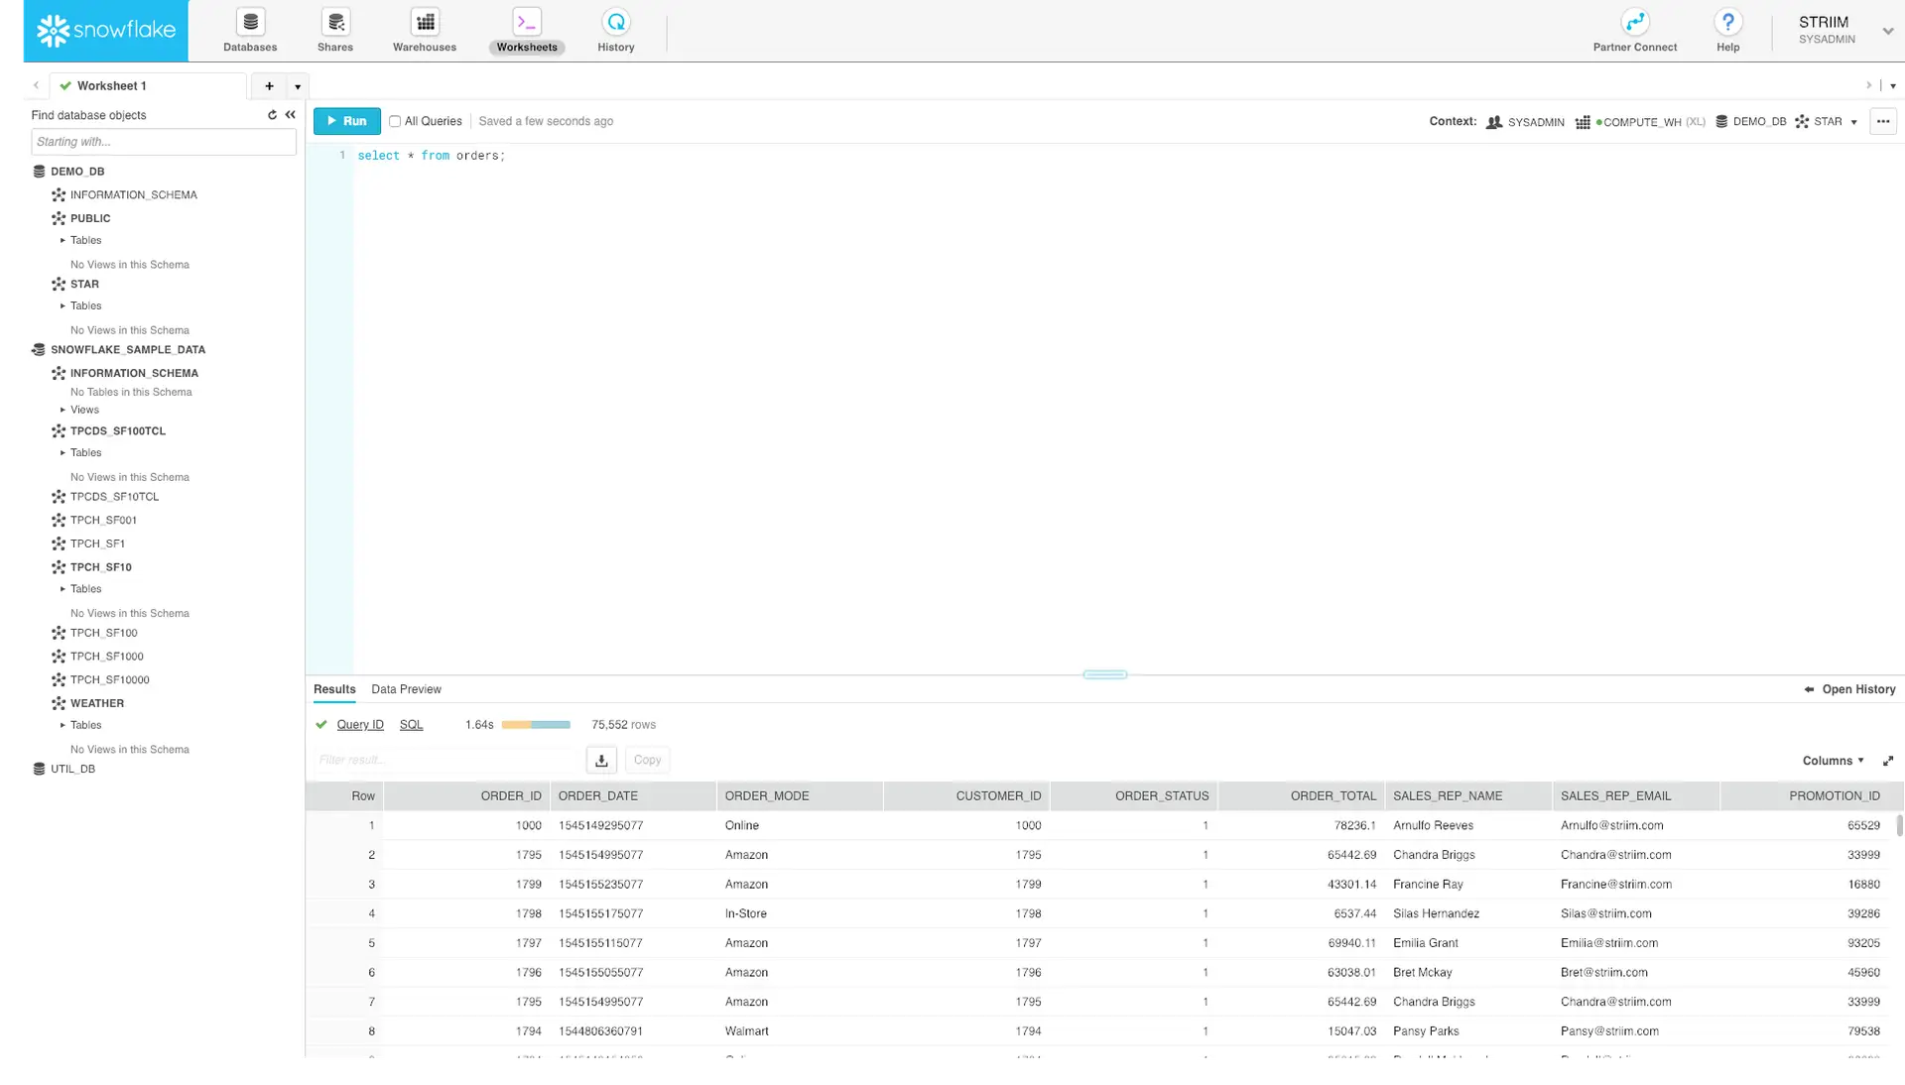Select the Worksheet 1 tab

[x=111, y=86]
